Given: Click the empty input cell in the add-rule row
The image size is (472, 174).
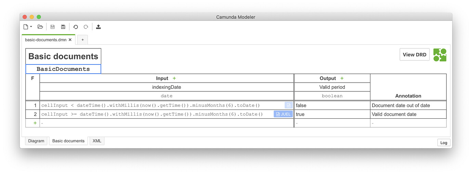Looking at the screenshot, I should [x=167, y=123].
